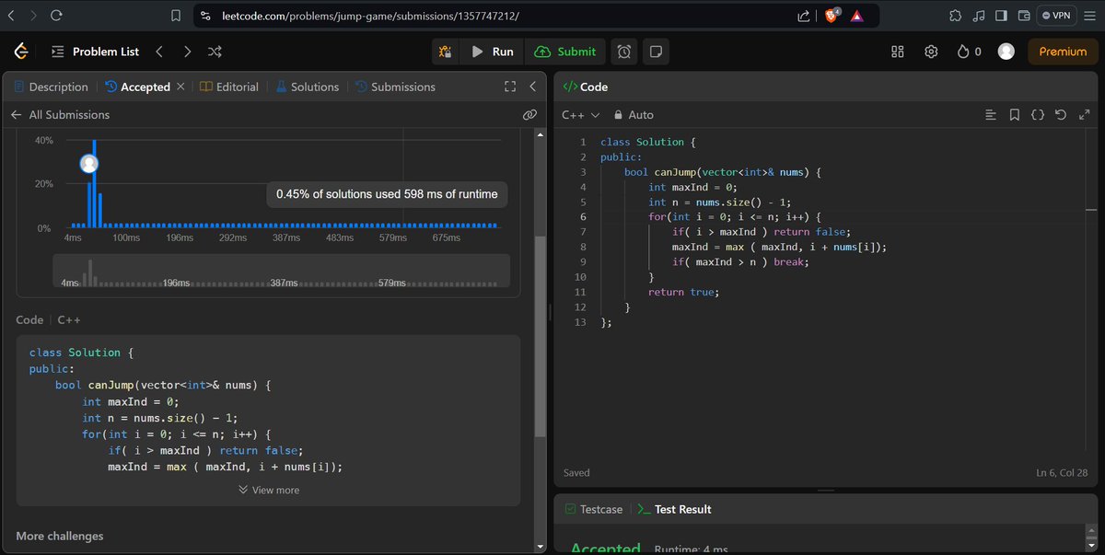This screenshot has height=555, width=1105.
Task: Maximize the left panel fullscreen icon
Action: pos(510,87)
